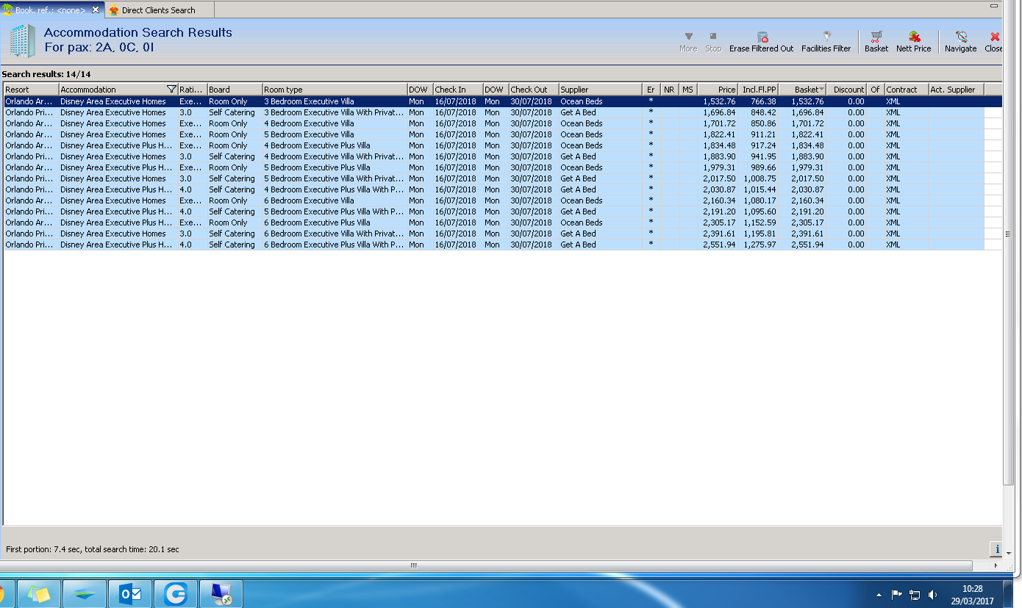Select the Incl.Fl.PP value 850.86
1022x608 pixels.
(x=762, y=123)
